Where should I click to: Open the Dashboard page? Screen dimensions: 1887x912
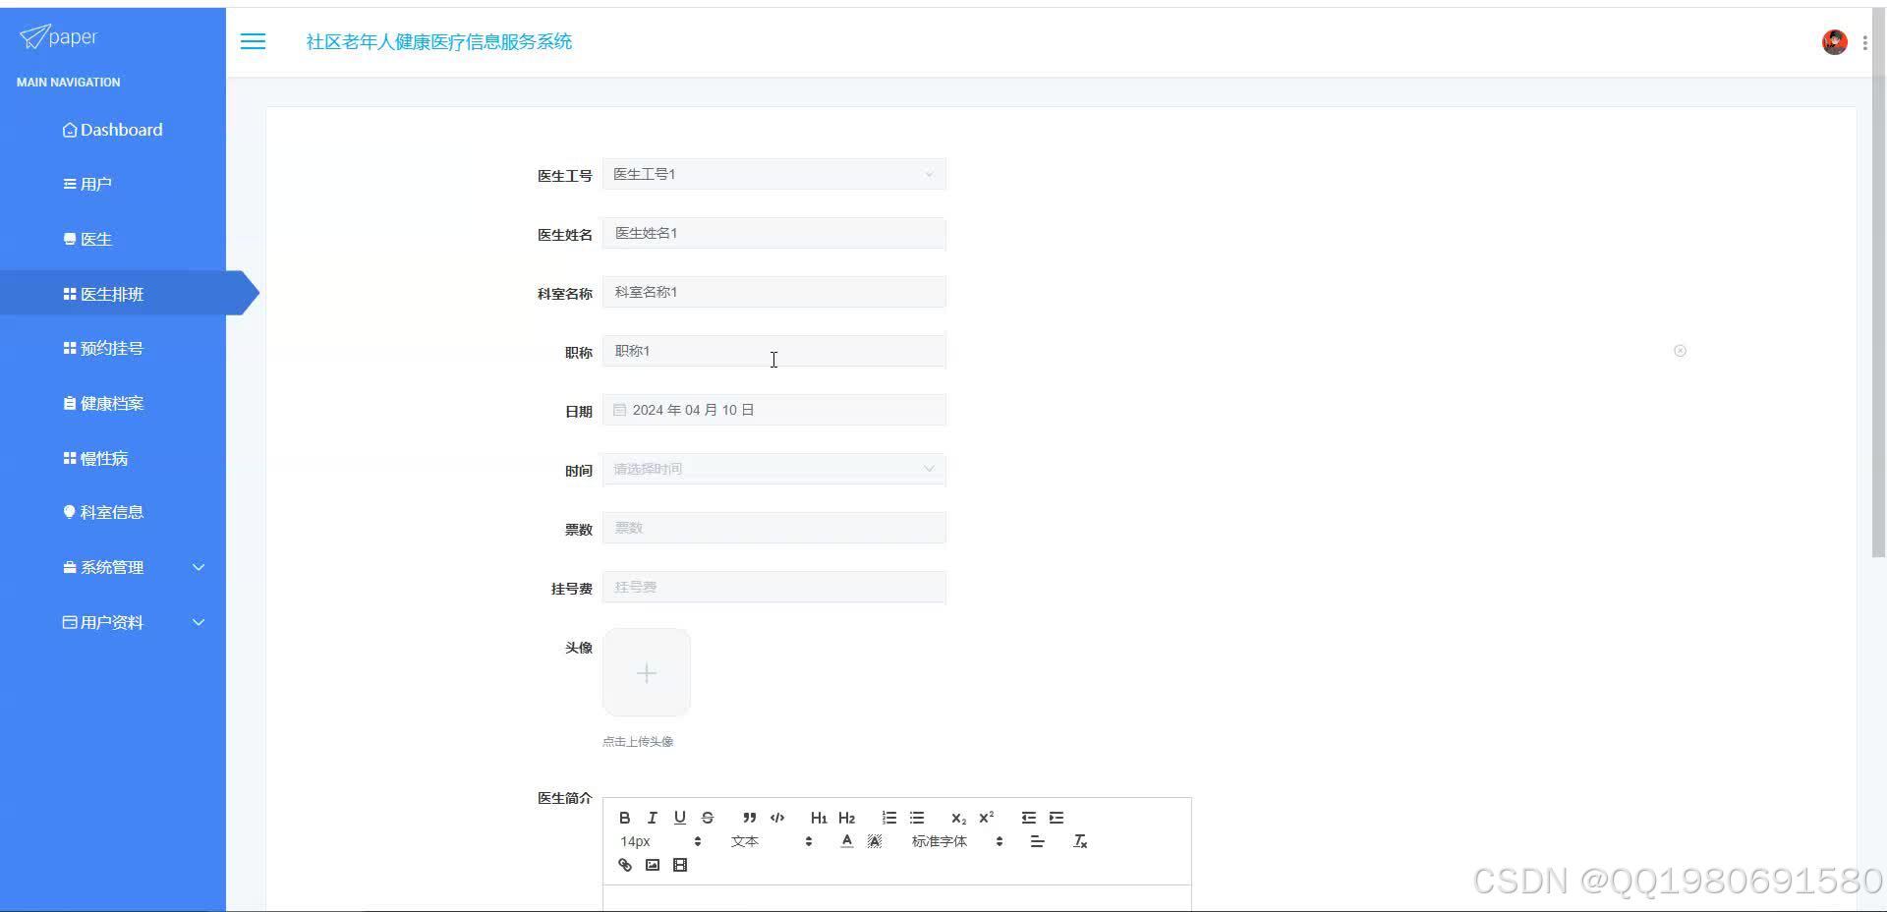pyautogui.click(x=113, y=129)
